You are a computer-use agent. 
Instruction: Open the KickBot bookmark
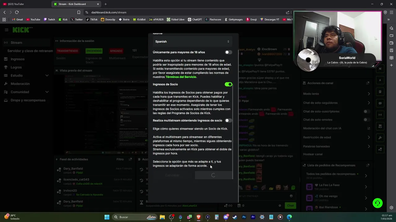[x=139, y=19]
